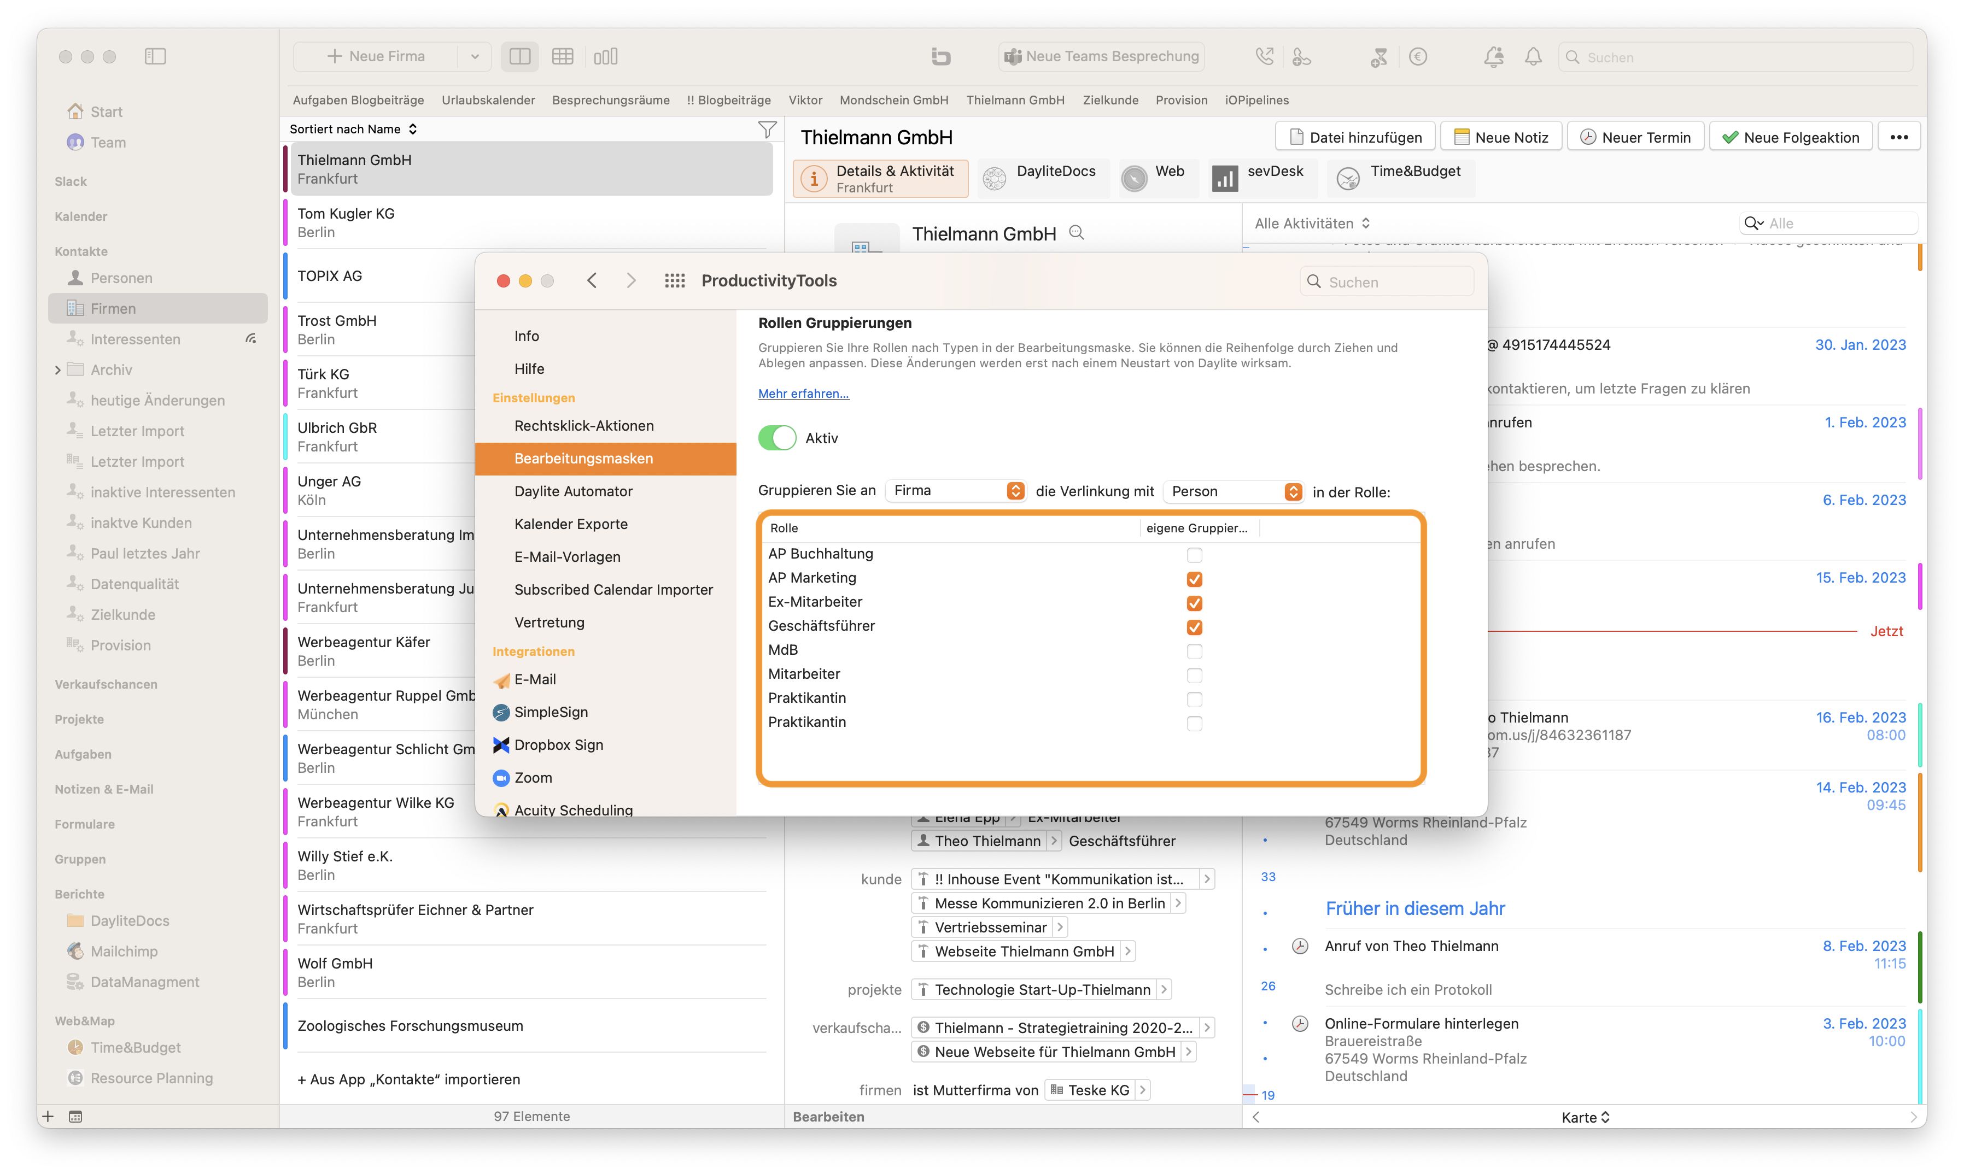This screenshot has height=1174, width=1964.
Task: Click the ProductivityTools Suchen search field
Action: click(1387, 281)
